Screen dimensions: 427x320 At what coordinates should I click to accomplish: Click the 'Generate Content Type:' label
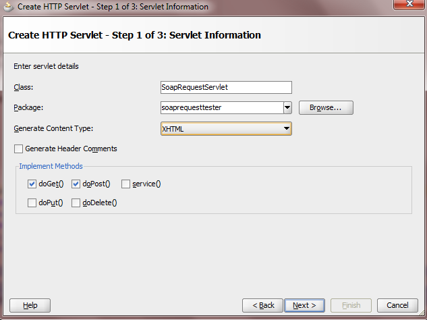click(x=53, y=128)
